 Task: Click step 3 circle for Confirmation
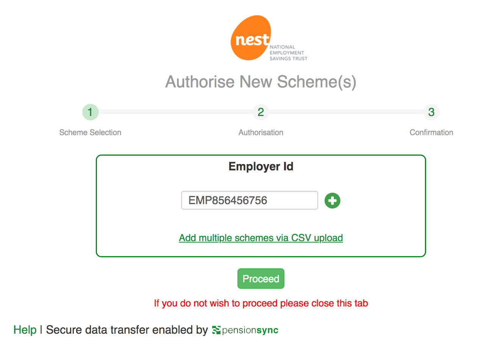click(431, 112)
